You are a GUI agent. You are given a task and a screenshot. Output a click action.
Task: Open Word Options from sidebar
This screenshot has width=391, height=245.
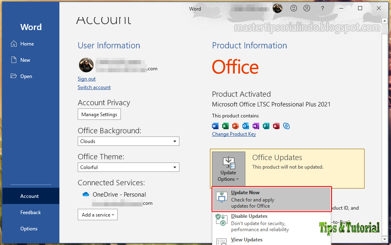[x=31, y=229]
